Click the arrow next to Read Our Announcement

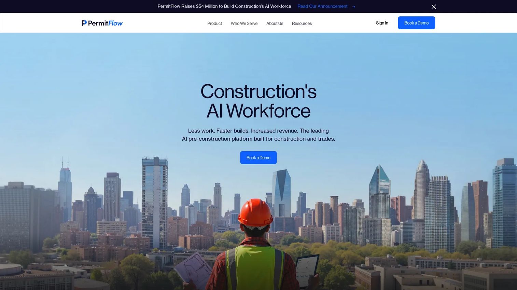tap(353, 6)
